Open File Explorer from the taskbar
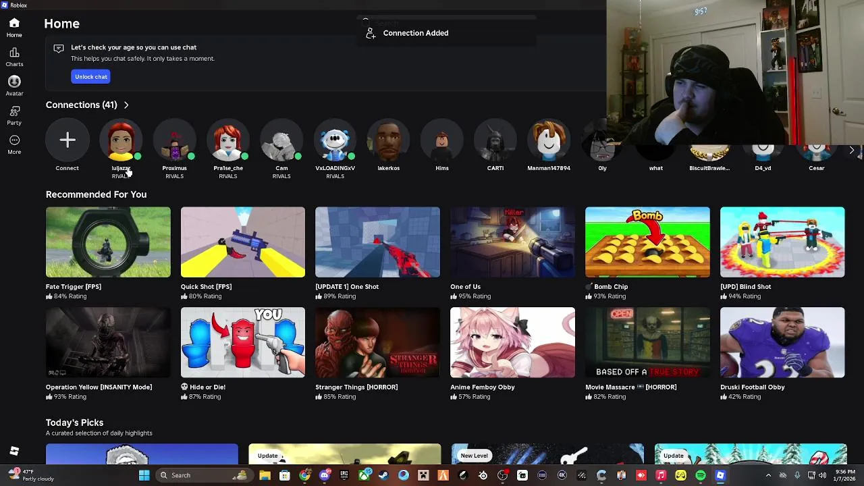 tap(265, 475)
